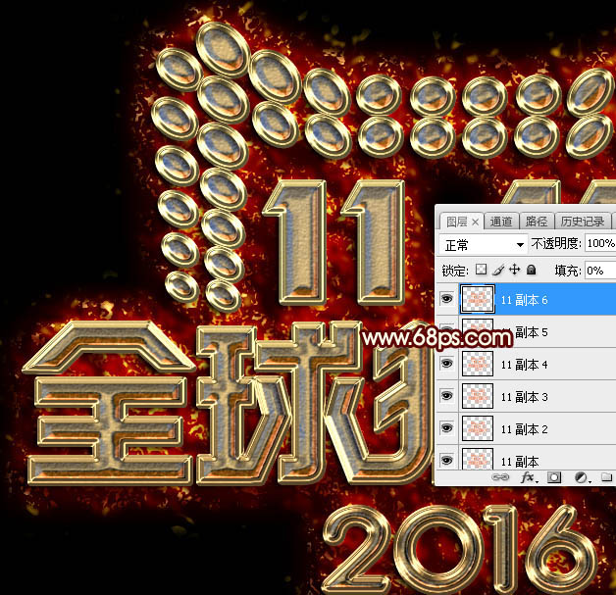Select the 11 副本 6 layer thumbnail
Viewport: 616px width, 595px height.
(478, 299)
